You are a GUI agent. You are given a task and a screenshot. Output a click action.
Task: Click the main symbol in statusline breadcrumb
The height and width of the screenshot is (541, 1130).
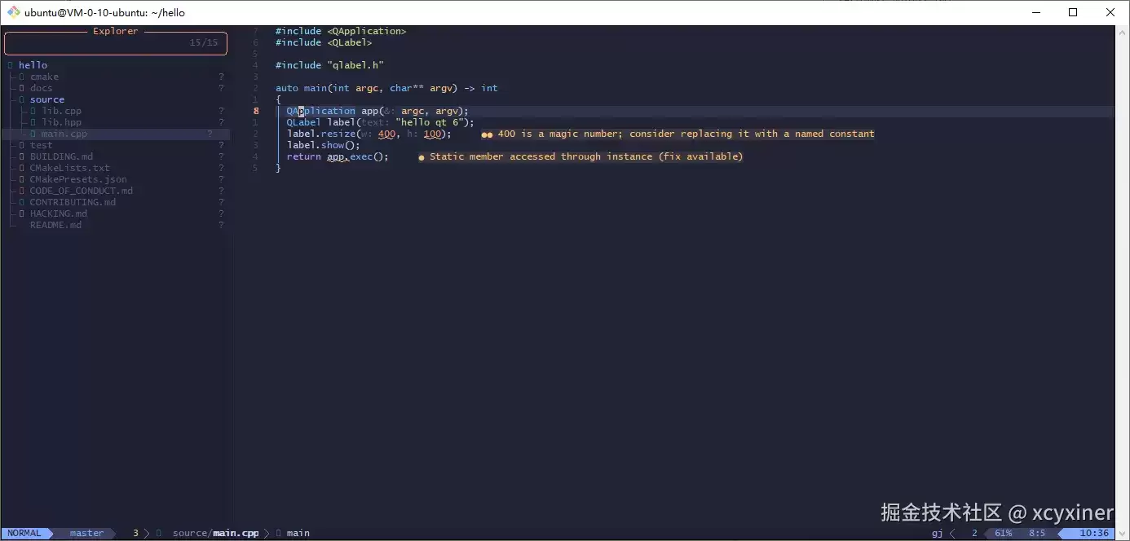point(298,533)
